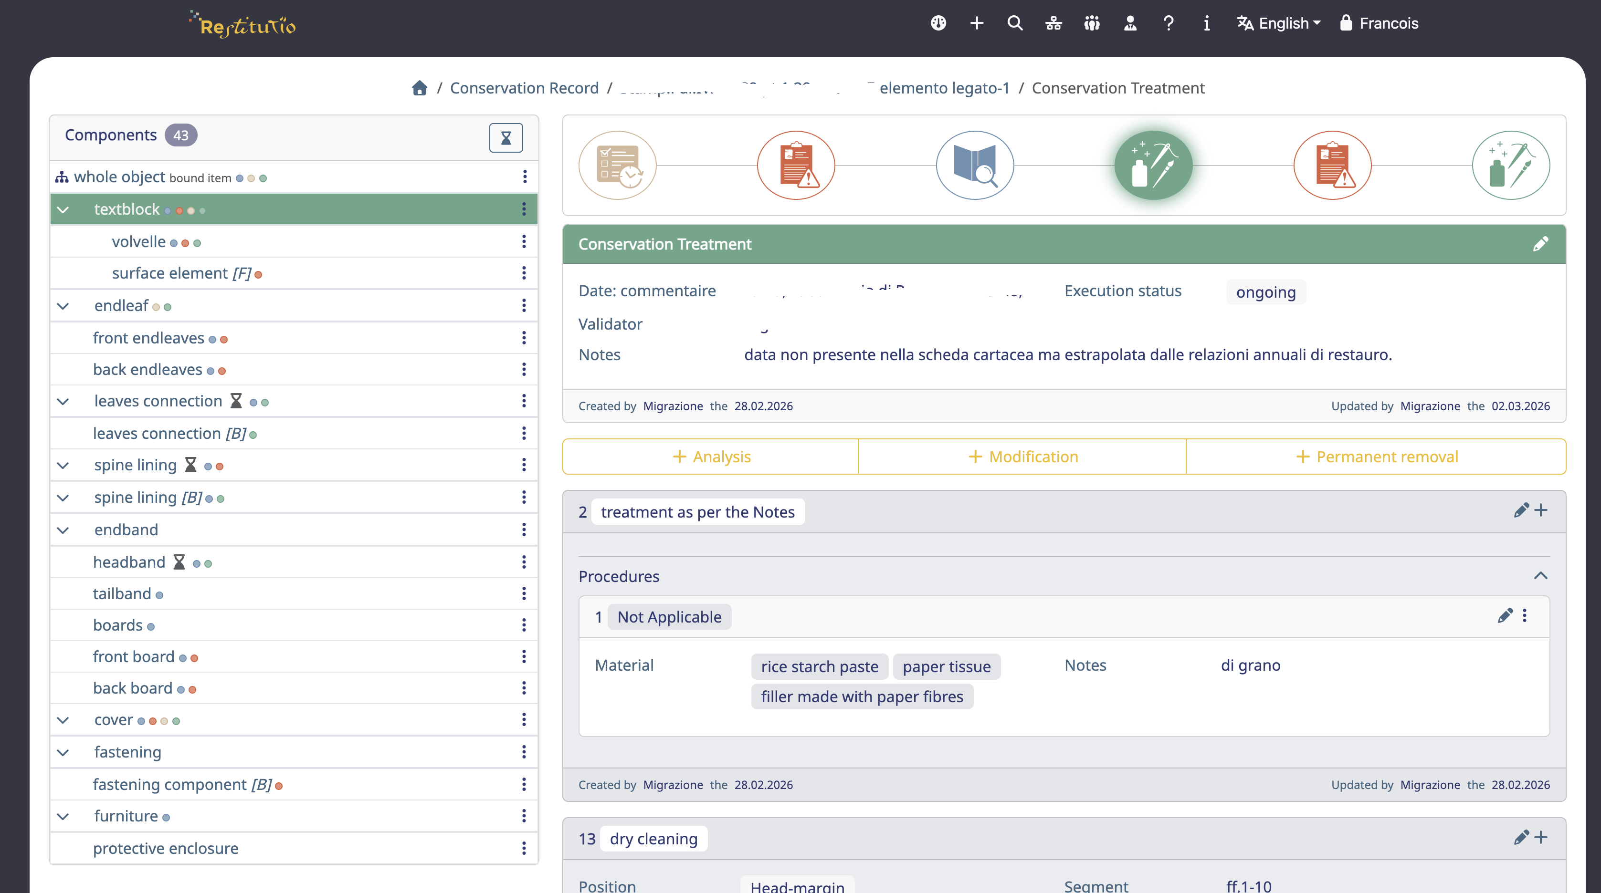Edit the Conservation Treatment section via pencil icon
This screenshot has width=1601, height=893.
pos(1542,243)
